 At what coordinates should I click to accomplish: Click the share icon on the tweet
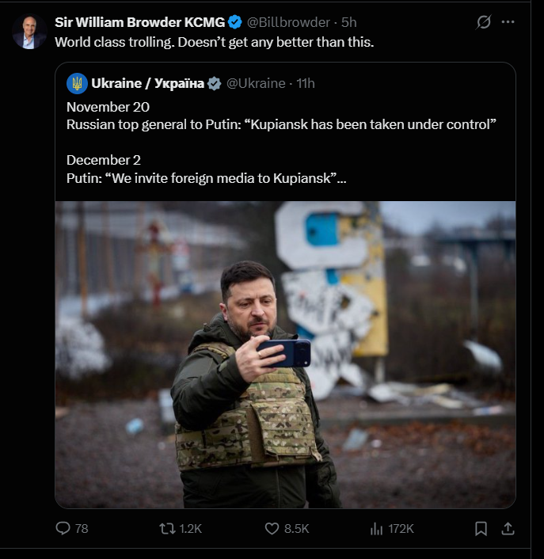(x=508, y=528)
